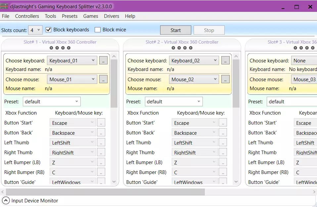
Task: Click Slot 1 scrollbar up arrow
Action: tap(114, 56)
